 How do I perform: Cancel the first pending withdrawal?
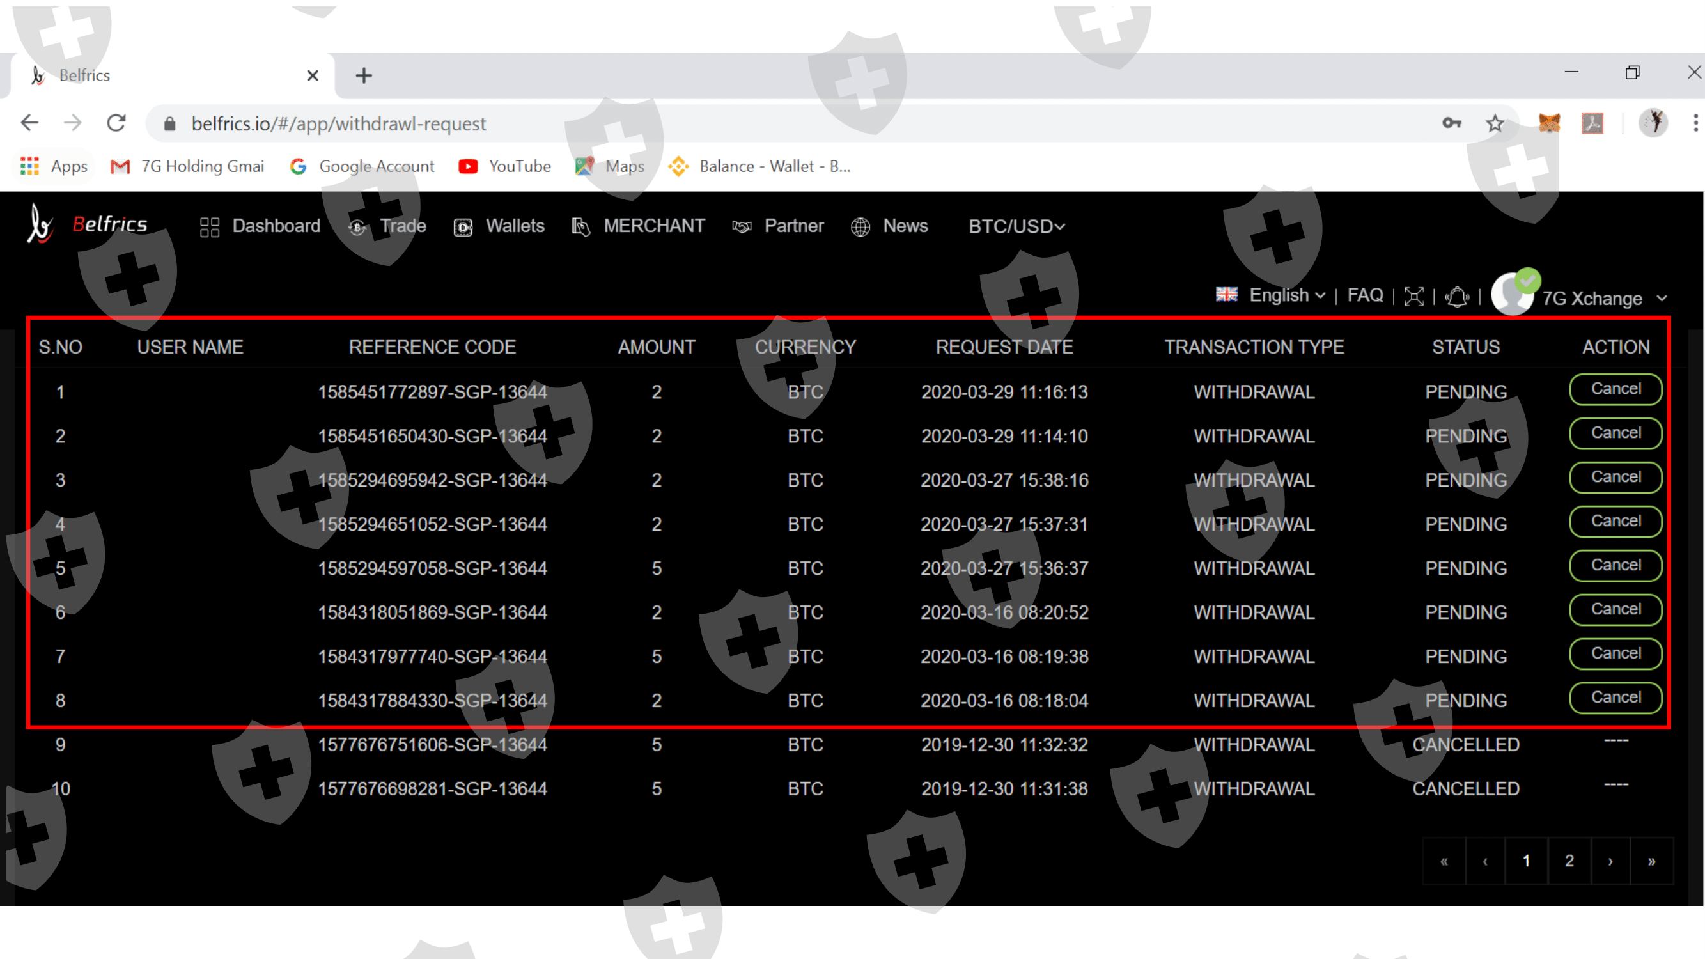[1615, 389]
